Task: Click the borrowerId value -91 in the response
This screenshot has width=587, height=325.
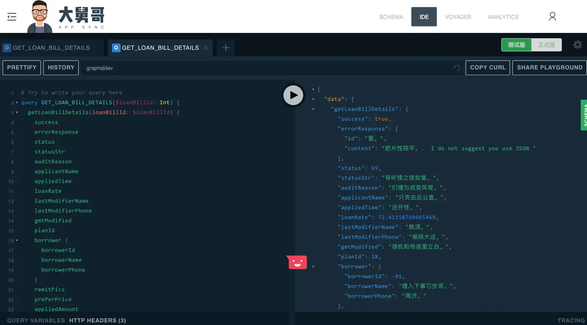Action: pos(397,277)
